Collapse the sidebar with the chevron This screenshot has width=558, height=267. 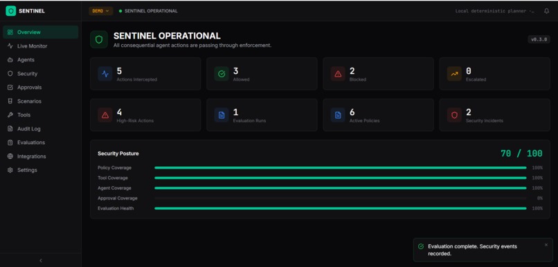(41, 261)
